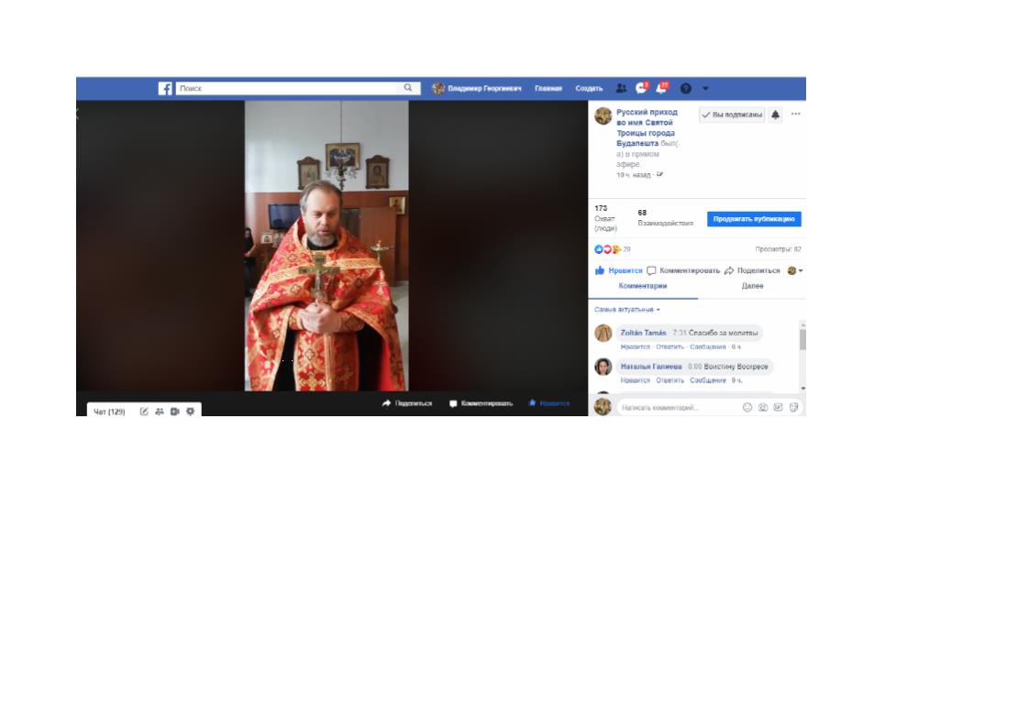The height and width of the screenshot is (727, 1029).
Task: Open the post options three-dot menu
Action: 795,115
